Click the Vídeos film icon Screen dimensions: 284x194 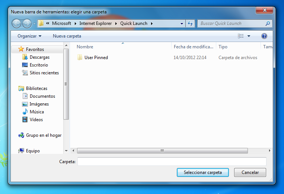click(25, 120)
